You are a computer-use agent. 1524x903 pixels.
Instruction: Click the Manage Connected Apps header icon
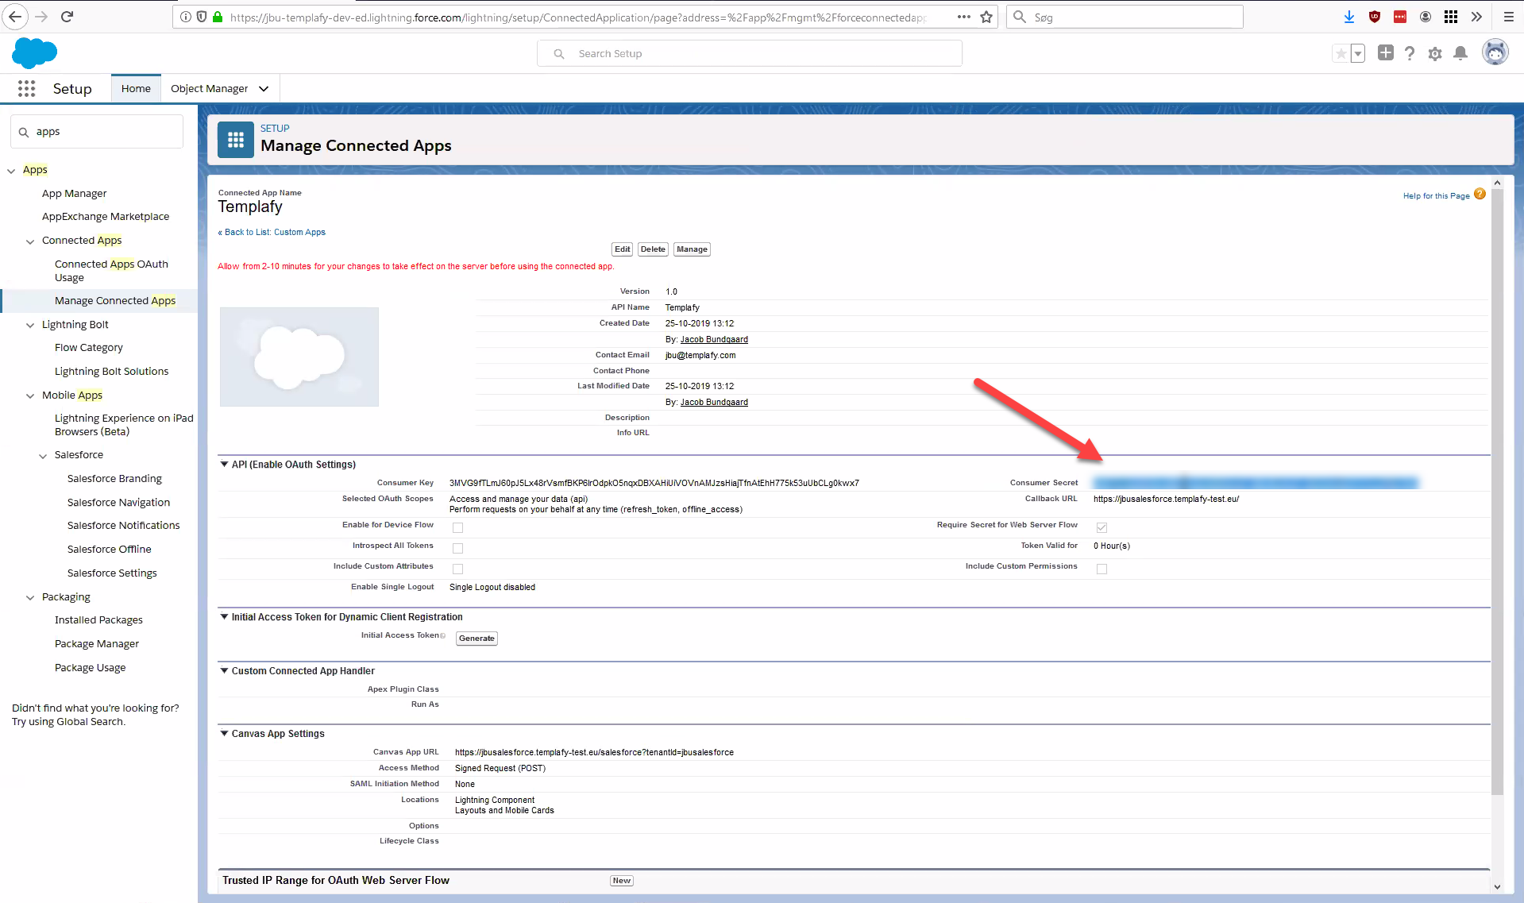pyautogui.click(x=236, y=140)
